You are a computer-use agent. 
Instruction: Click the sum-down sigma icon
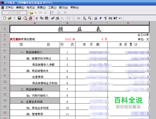coord(90,18)
